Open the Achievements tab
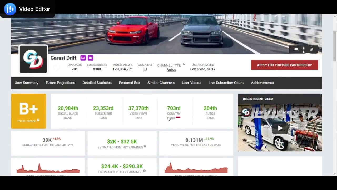 [x=262, y=83]
